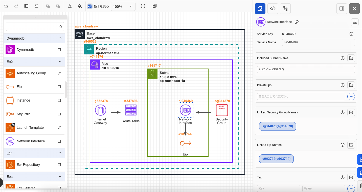Select the Eip node on canvas
This screenshot has height=192, width=362.
pos(186,143)
